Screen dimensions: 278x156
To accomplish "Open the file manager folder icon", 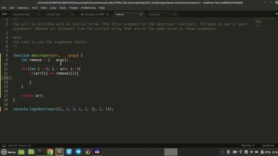I will point(31,152).
